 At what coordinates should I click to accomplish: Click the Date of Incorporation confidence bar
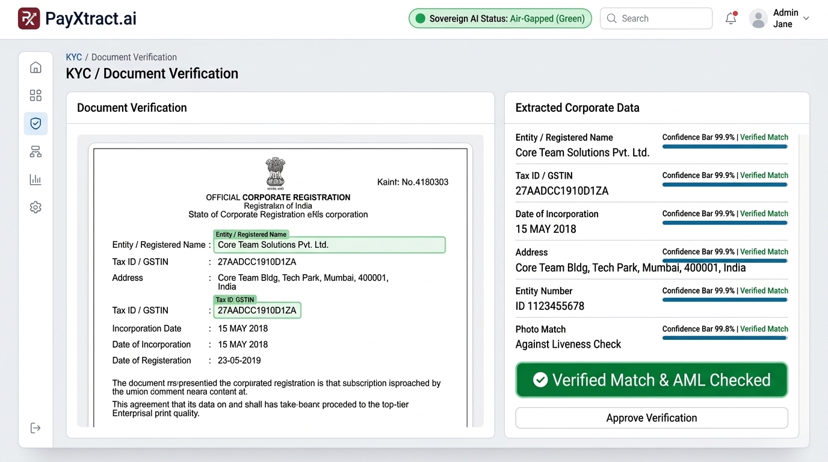tap(725, 223)
